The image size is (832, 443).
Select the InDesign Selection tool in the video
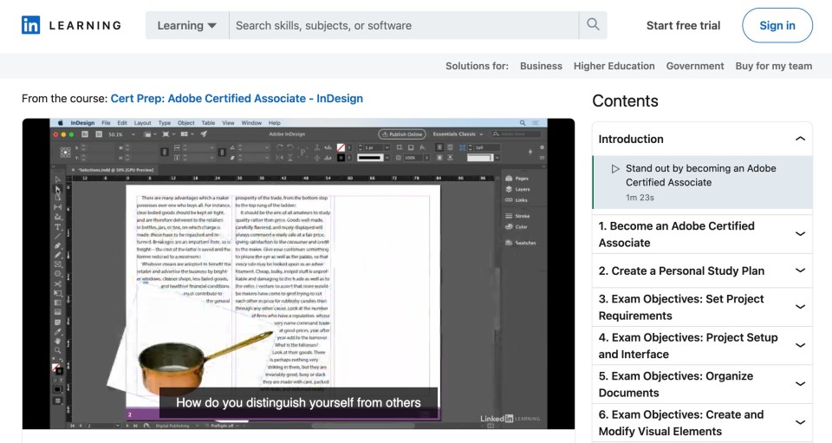pos(58,179)
